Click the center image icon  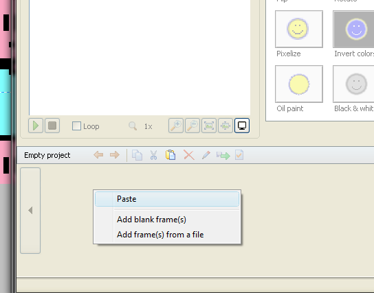(225, 126)
